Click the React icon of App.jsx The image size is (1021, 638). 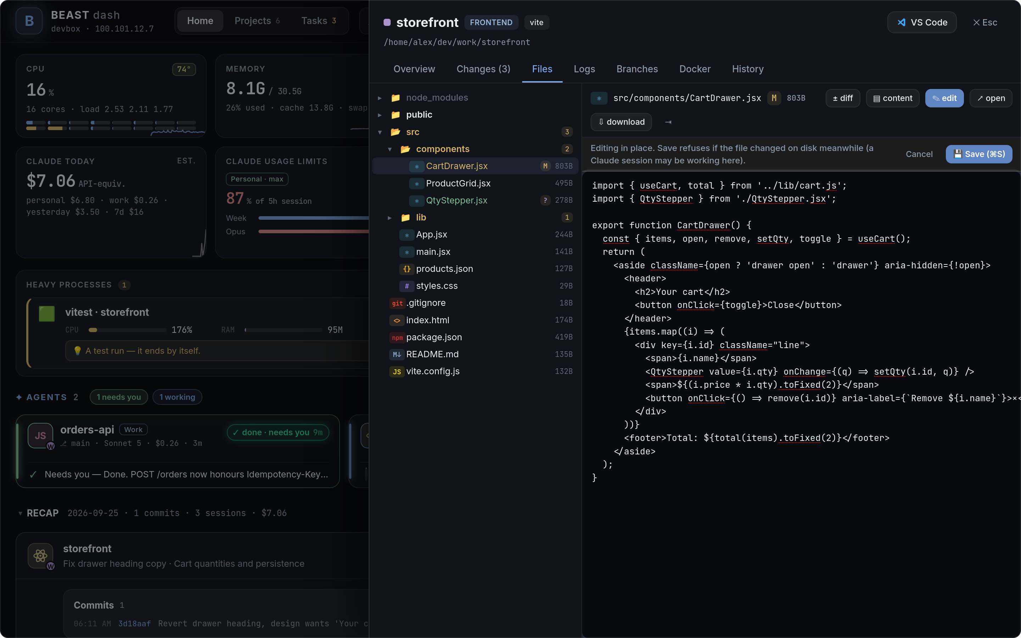point(407,235)
